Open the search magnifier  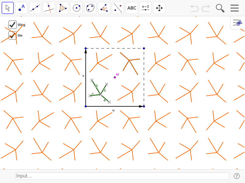click(x=220, y=8)
